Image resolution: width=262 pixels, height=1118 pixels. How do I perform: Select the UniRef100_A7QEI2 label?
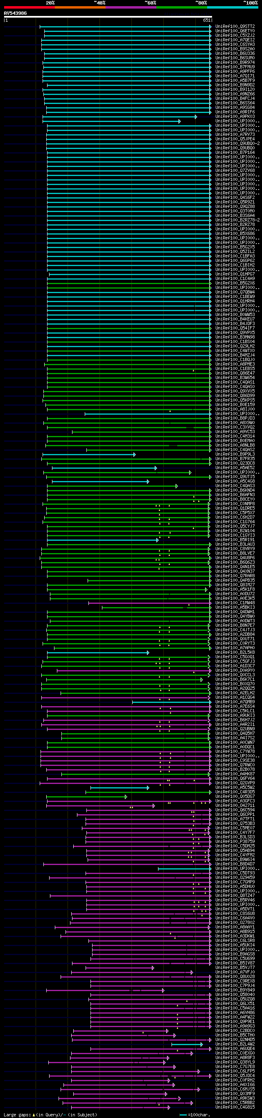click(235, 40)
